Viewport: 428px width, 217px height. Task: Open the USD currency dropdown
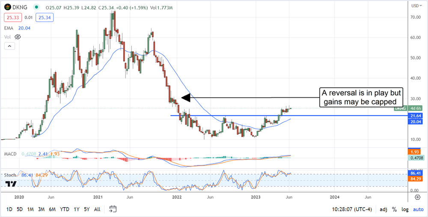tap(415, 6)
